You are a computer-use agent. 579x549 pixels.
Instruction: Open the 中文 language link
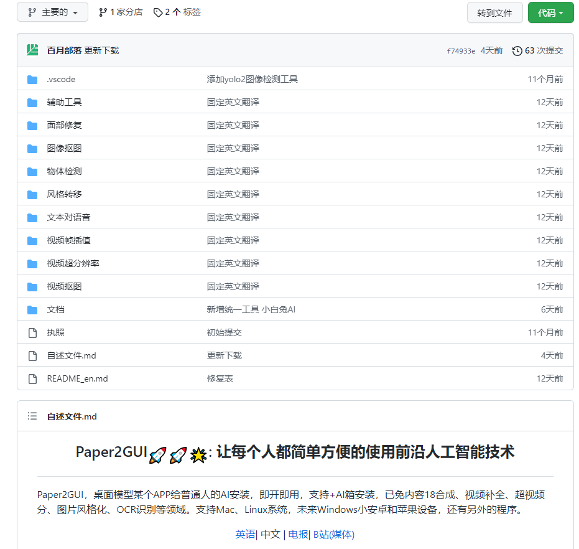(269, 534)
